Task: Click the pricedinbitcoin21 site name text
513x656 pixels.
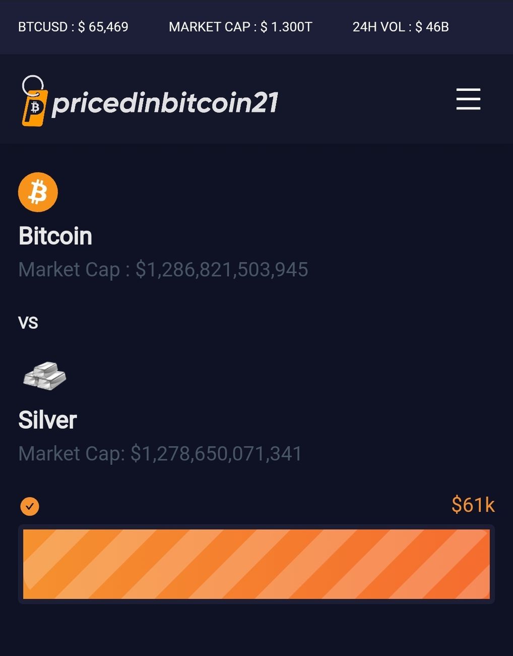Action: [x=165, y=102]
